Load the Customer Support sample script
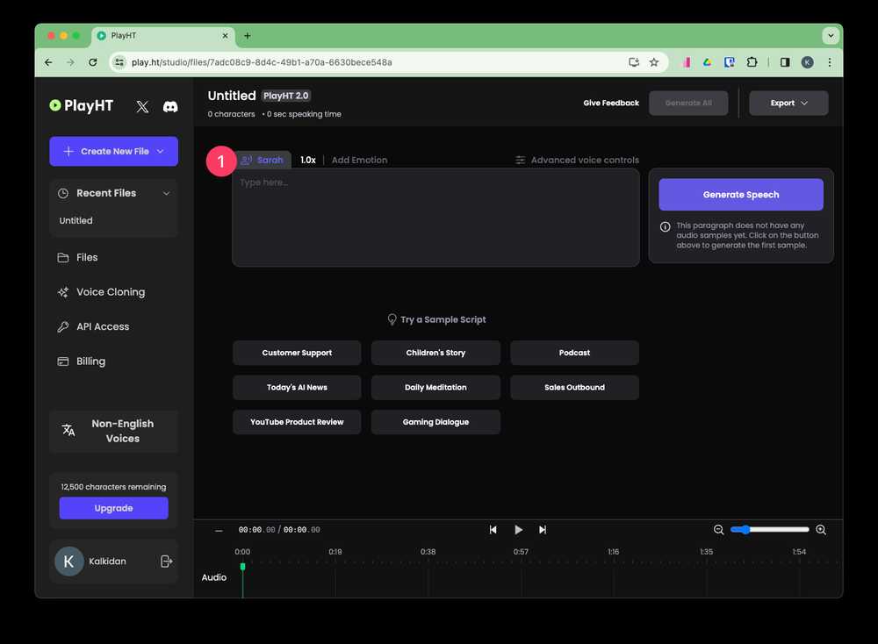The image size is (878, 644). click(297, 353)
